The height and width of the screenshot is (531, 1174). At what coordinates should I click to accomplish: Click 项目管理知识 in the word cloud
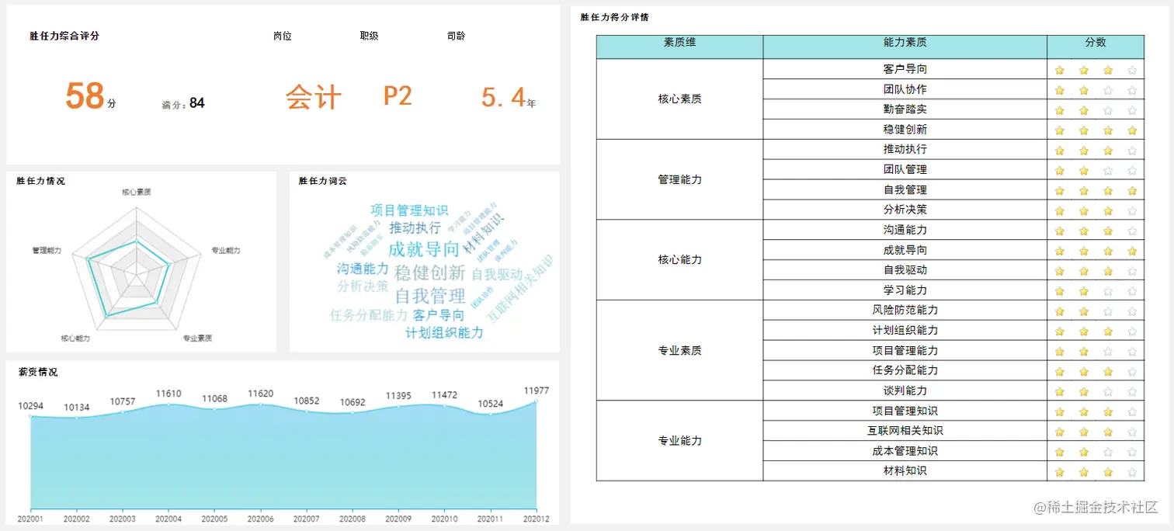409,210
